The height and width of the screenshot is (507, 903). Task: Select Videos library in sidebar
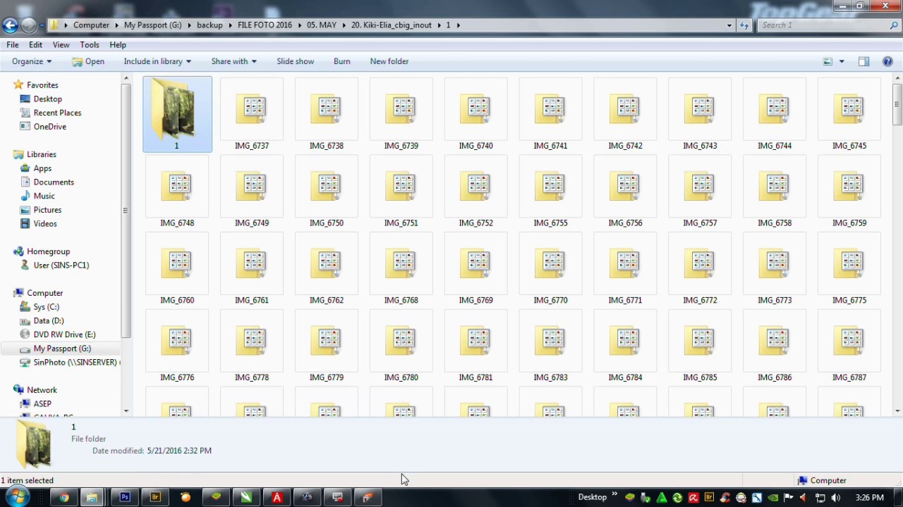click(x=45, y=224)
